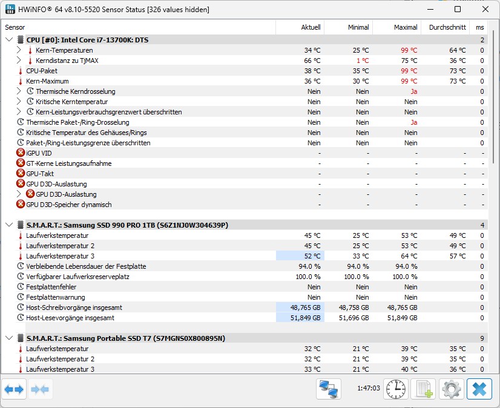Open sensor settings via the gear icon
Viewport: 500px width, 408px height.
pos(451,389)
